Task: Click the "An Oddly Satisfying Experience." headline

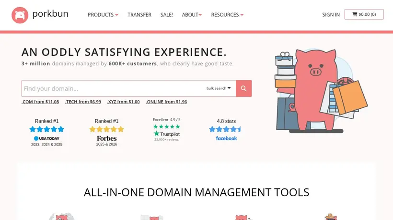Action: click(124, 52)
